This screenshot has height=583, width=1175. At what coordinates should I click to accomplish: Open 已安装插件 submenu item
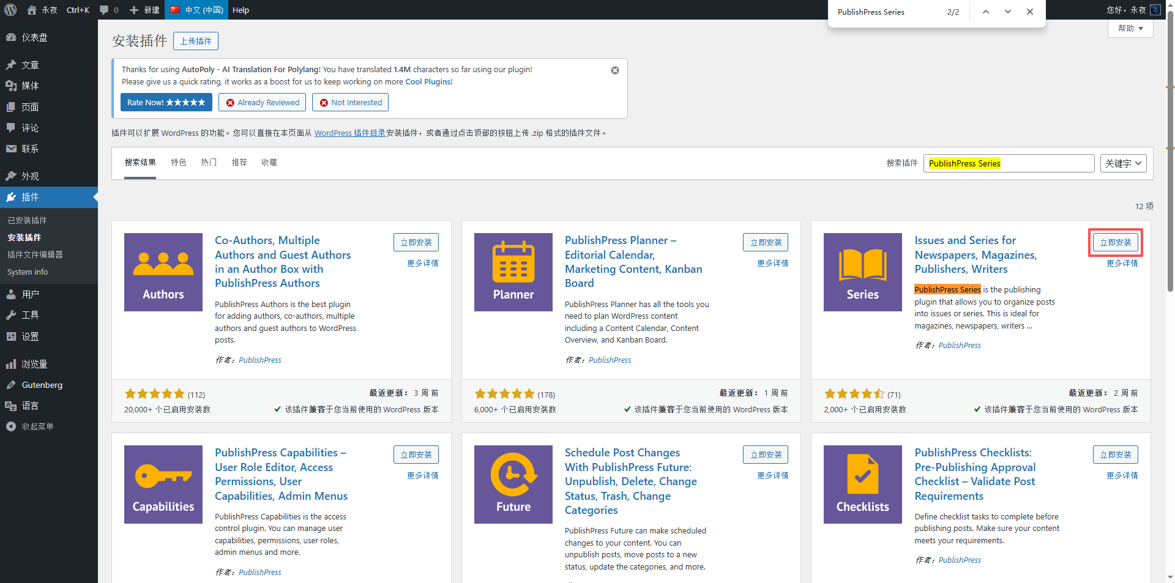[x=27, y=220]
